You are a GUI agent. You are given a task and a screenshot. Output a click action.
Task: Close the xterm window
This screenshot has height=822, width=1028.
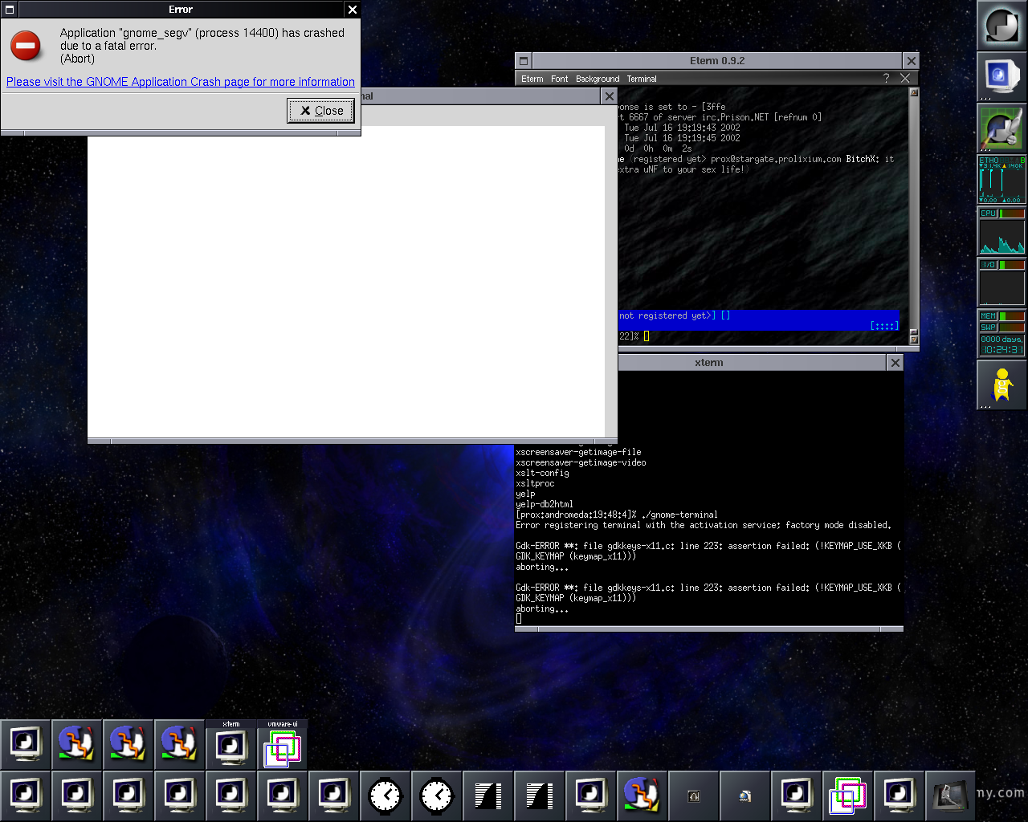click(895, 363)
